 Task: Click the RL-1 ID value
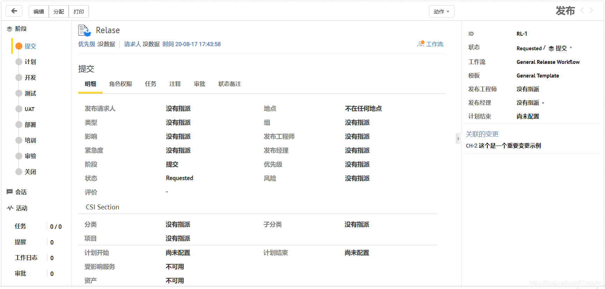(x=522, y=34)
